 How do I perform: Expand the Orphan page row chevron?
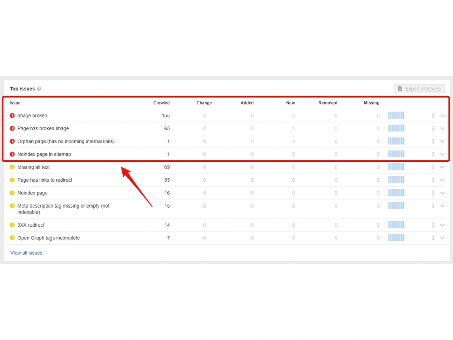pyautogui.click(x=442, y=141)
